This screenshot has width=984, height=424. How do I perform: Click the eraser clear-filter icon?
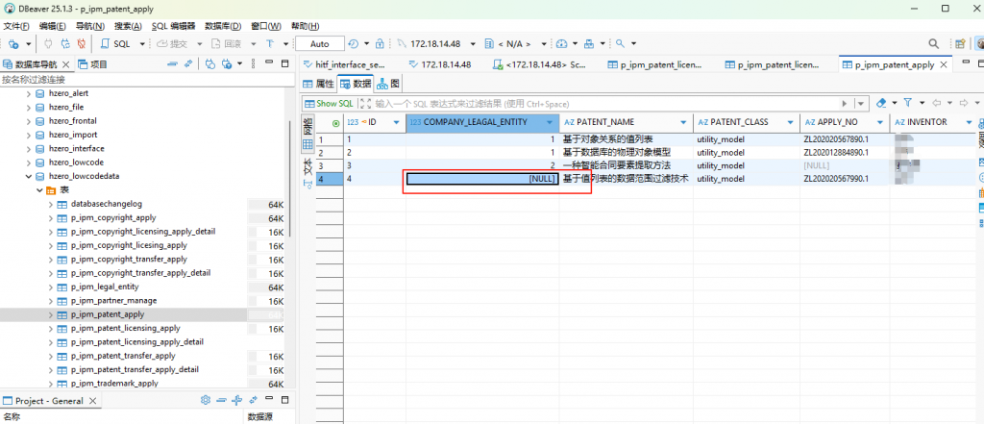(x=881, y=103)
